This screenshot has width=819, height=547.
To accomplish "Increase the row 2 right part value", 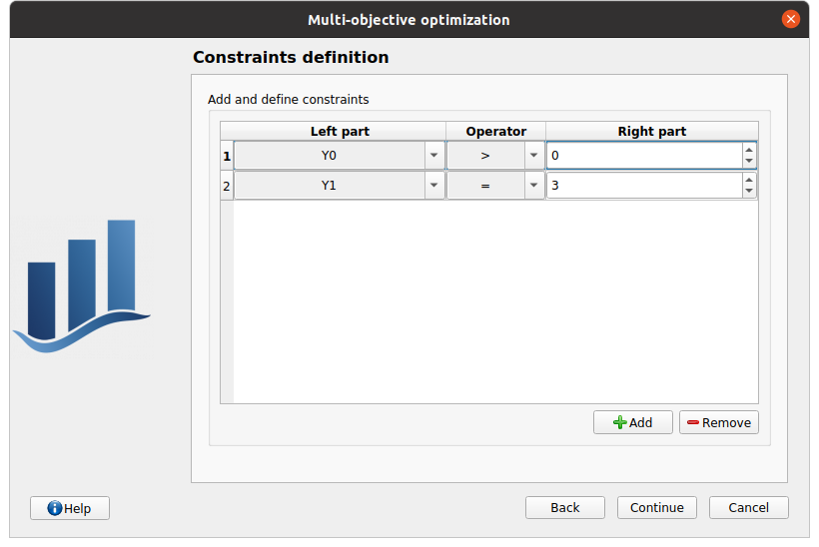I will (749, 181).
